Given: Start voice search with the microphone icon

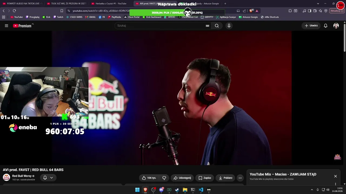Looking at the screenshot, I should 229,26.
